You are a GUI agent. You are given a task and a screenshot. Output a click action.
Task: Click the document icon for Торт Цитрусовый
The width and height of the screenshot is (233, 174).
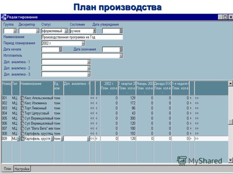click(x=22, y=113)
